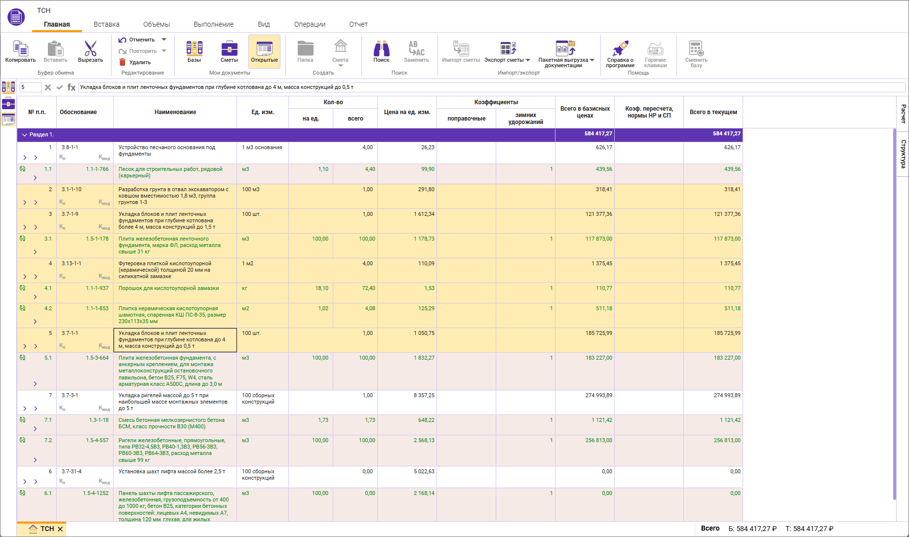
Task: Switch to the Объёмы ribbon tab
Action: tap(156, 24)
